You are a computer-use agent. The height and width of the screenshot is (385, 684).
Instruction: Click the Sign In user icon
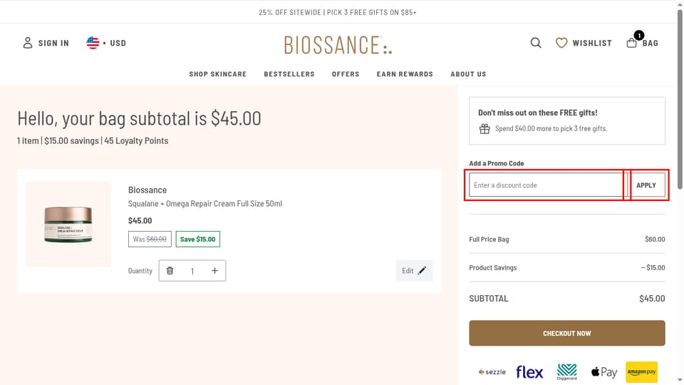tap(28, 43)
